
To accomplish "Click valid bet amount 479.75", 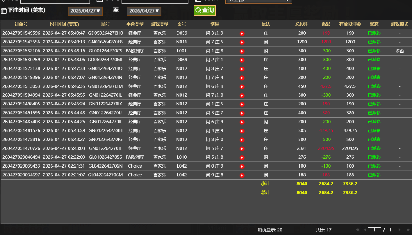I will tap(350, 130).
